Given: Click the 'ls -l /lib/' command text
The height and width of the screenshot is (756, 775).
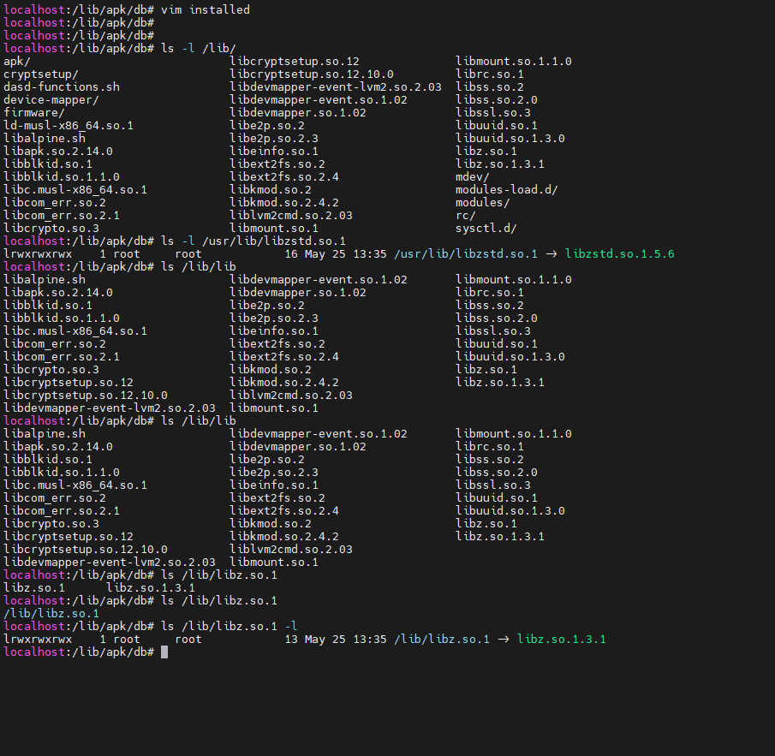Looking at the screenshot, I should pos(199,49).
